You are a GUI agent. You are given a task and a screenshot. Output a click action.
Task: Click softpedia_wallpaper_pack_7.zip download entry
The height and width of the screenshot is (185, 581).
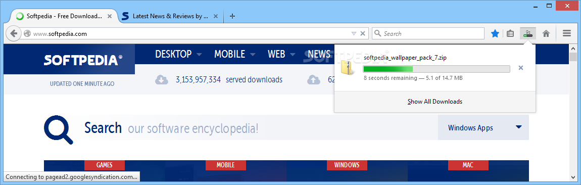coord(434,68)
